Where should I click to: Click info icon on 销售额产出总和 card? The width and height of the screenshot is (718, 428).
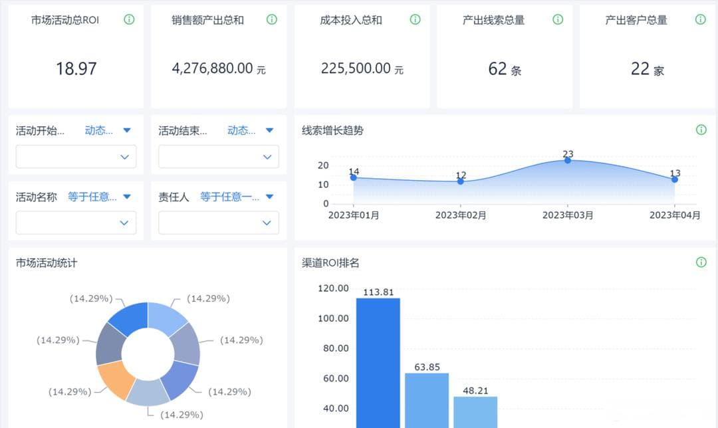tap(271, 19)
